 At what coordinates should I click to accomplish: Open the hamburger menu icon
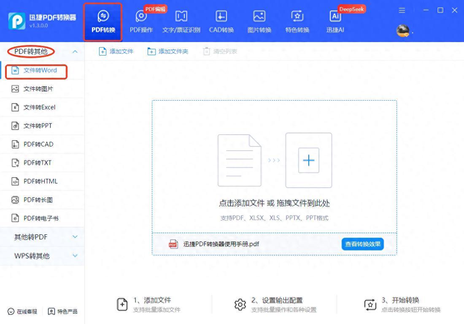click(402, 10)
